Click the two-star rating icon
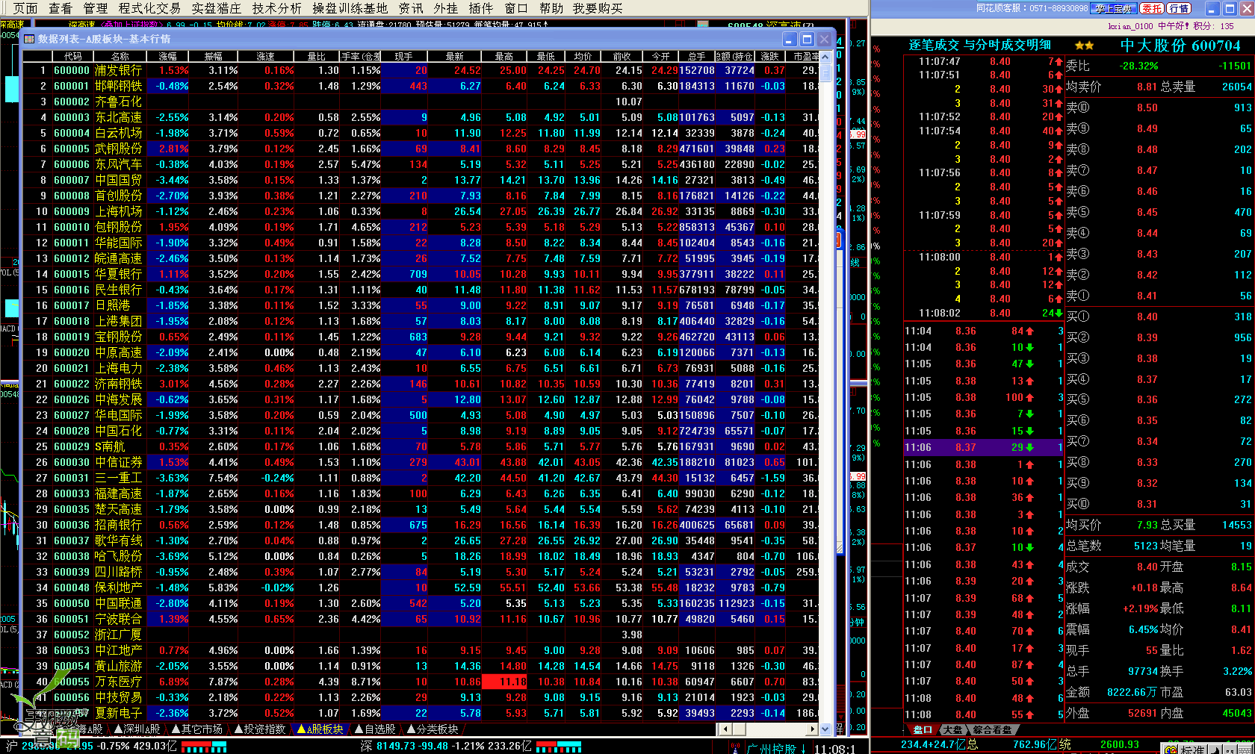 coord(1084,46)
